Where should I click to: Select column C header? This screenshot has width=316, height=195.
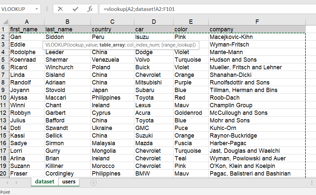pyautogui.click(x=112, y=22)
